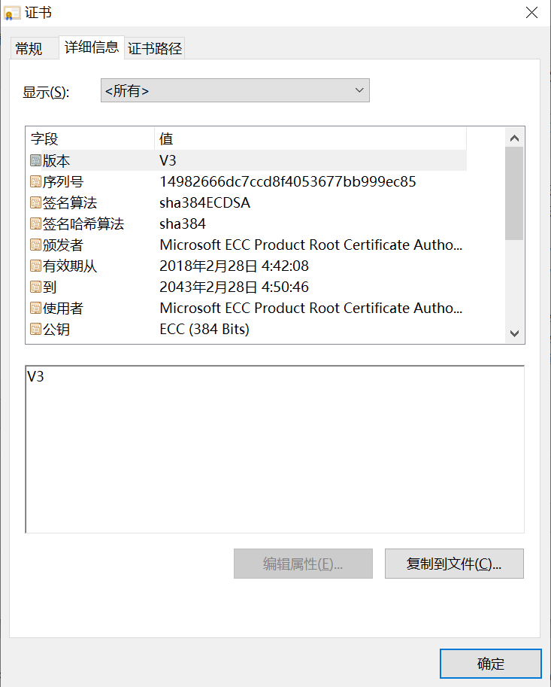Click the date 2018年2月28日 4:42:08
Screen dimensions: 551x687
coord(234,266)
